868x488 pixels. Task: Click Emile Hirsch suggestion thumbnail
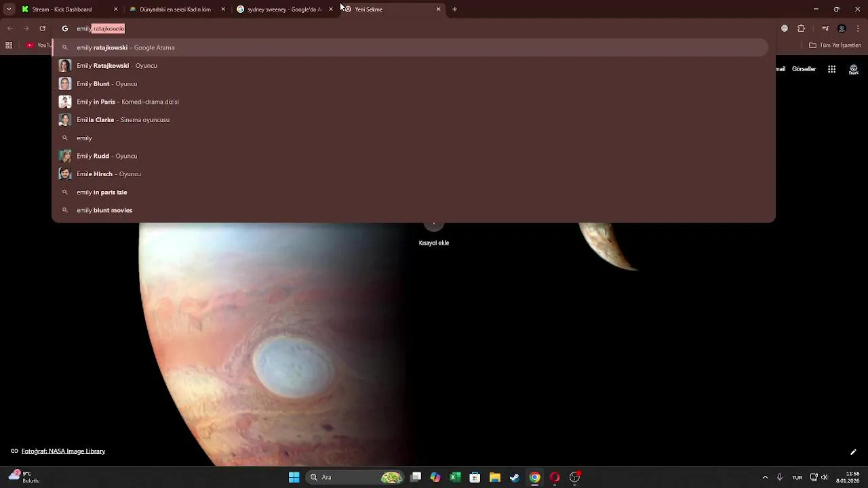point(65,174)
